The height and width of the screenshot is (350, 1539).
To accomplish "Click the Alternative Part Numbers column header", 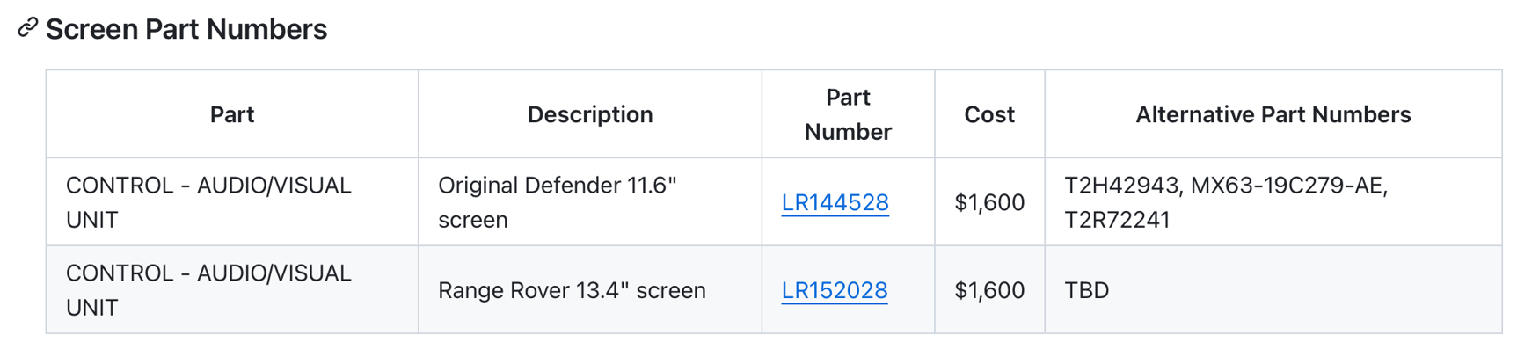I will [1273, 114].
